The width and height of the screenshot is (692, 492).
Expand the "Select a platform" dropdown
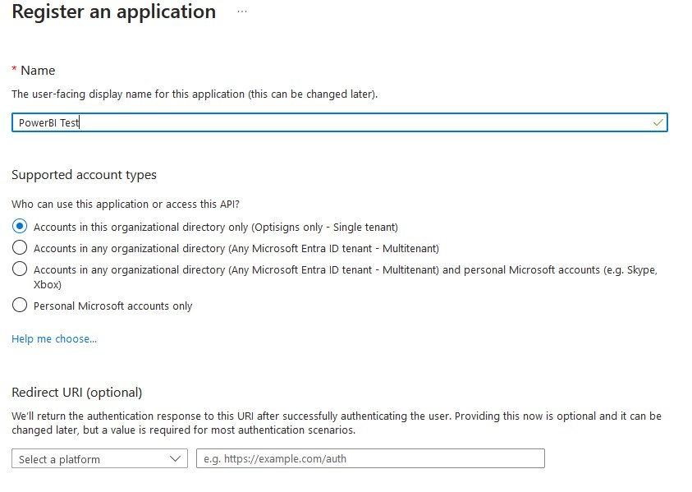pos(100,458)
